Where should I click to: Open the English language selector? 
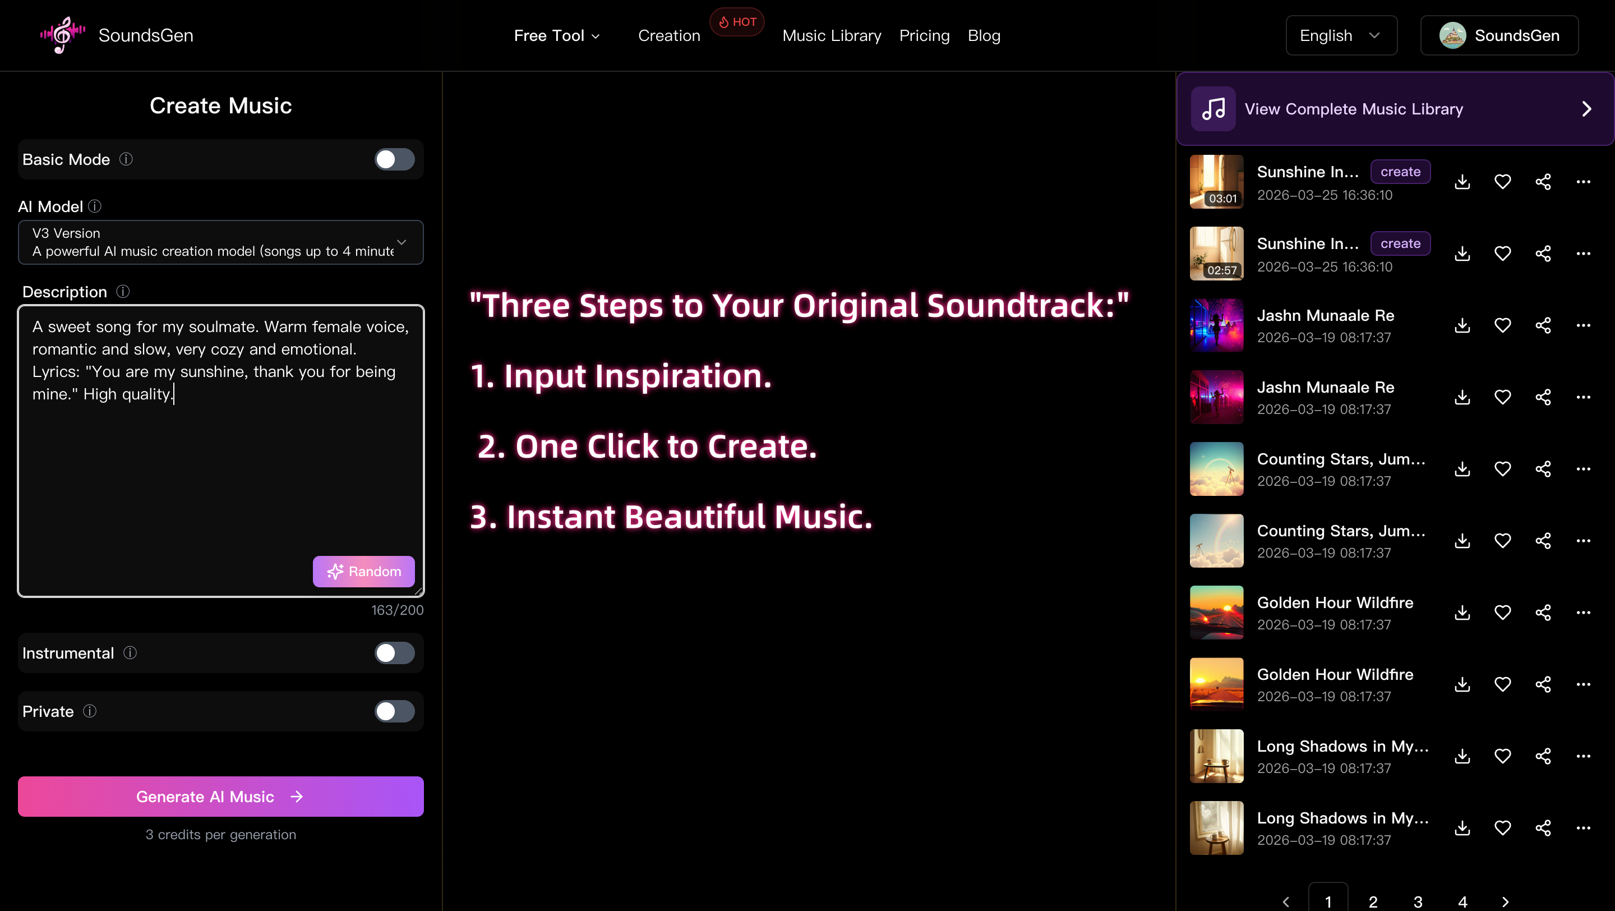coord(1341,35)
